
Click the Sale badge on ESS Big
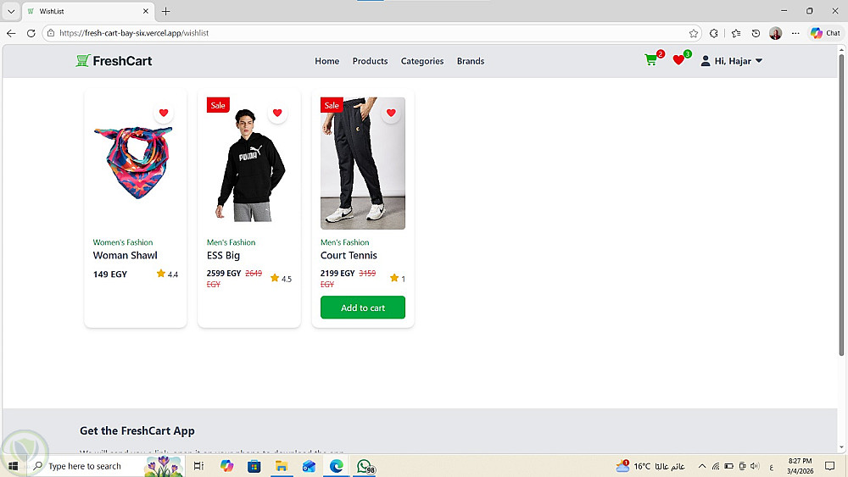(218, 105)
